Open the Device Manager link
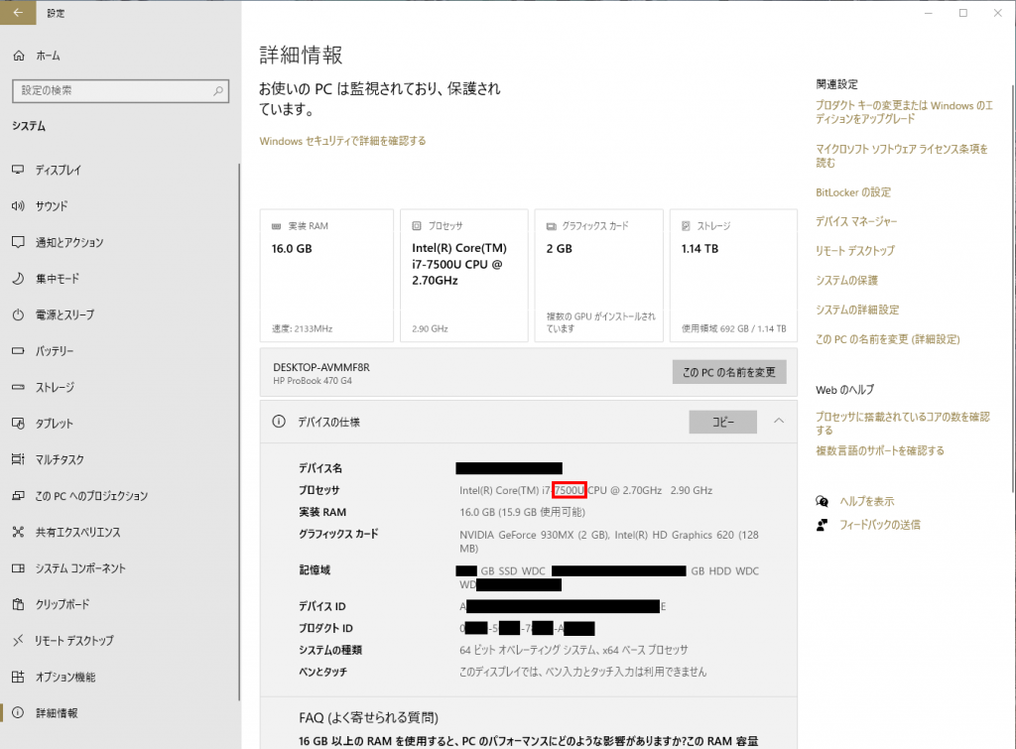This screenshot has width=1016, height=749. (855, 221)
